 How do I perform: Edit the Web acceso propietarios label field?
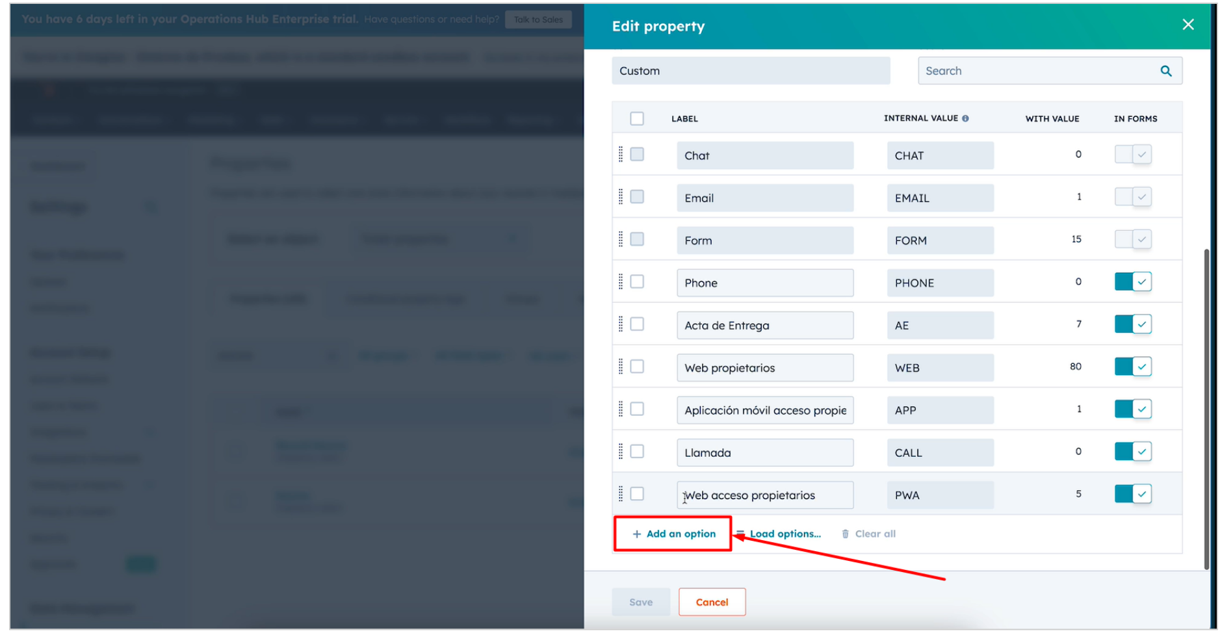[x=765, y=495]
